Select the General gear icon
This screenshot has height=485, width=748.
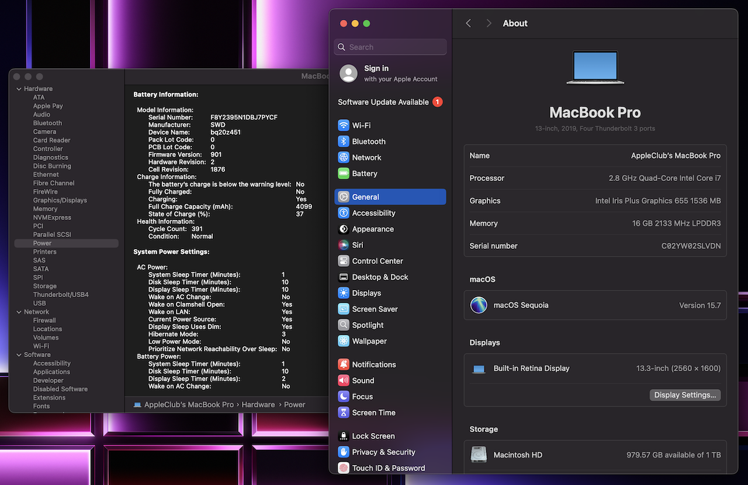click(344, 197)
